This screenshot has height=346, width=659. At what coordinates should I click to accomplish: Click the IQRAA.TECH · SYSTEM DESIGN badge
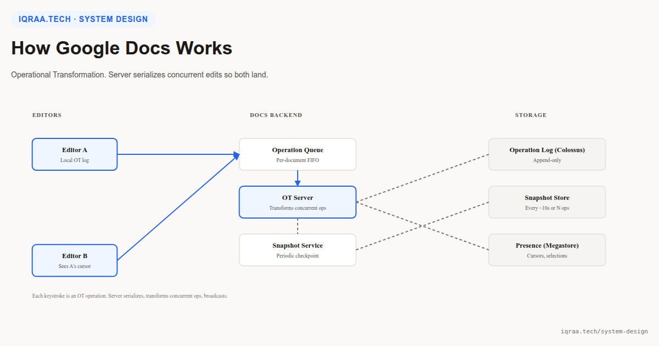(x=83, y=19)
